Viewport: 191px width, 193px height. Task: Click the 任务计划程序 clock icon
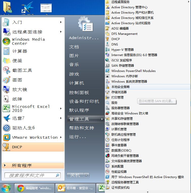click(107, 140)
